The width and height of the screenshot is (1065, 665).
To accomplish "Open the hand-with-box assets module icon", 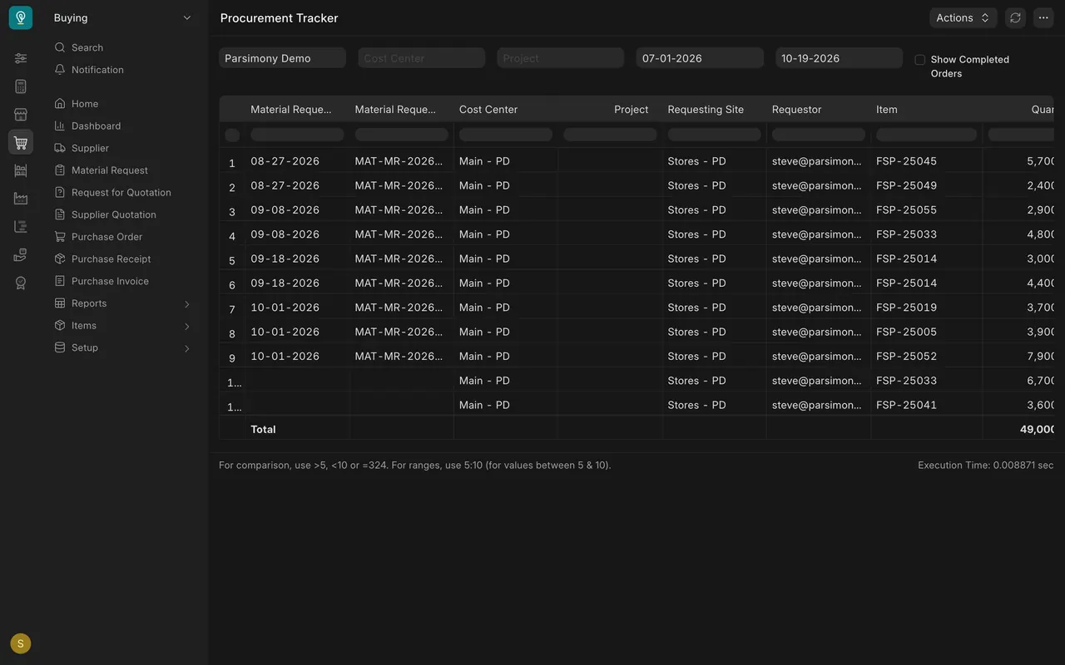I will click(x=21, y=254).
